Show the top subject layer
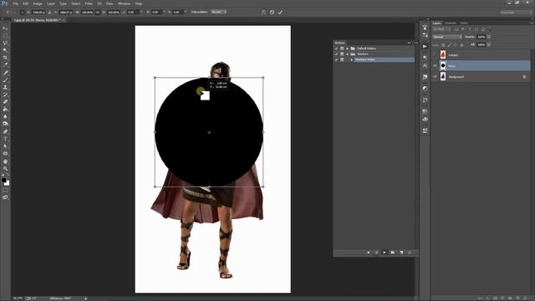Image resolution: width=535 pixels, height=301 pixels. pyautogui.click(x=435, y=54)
